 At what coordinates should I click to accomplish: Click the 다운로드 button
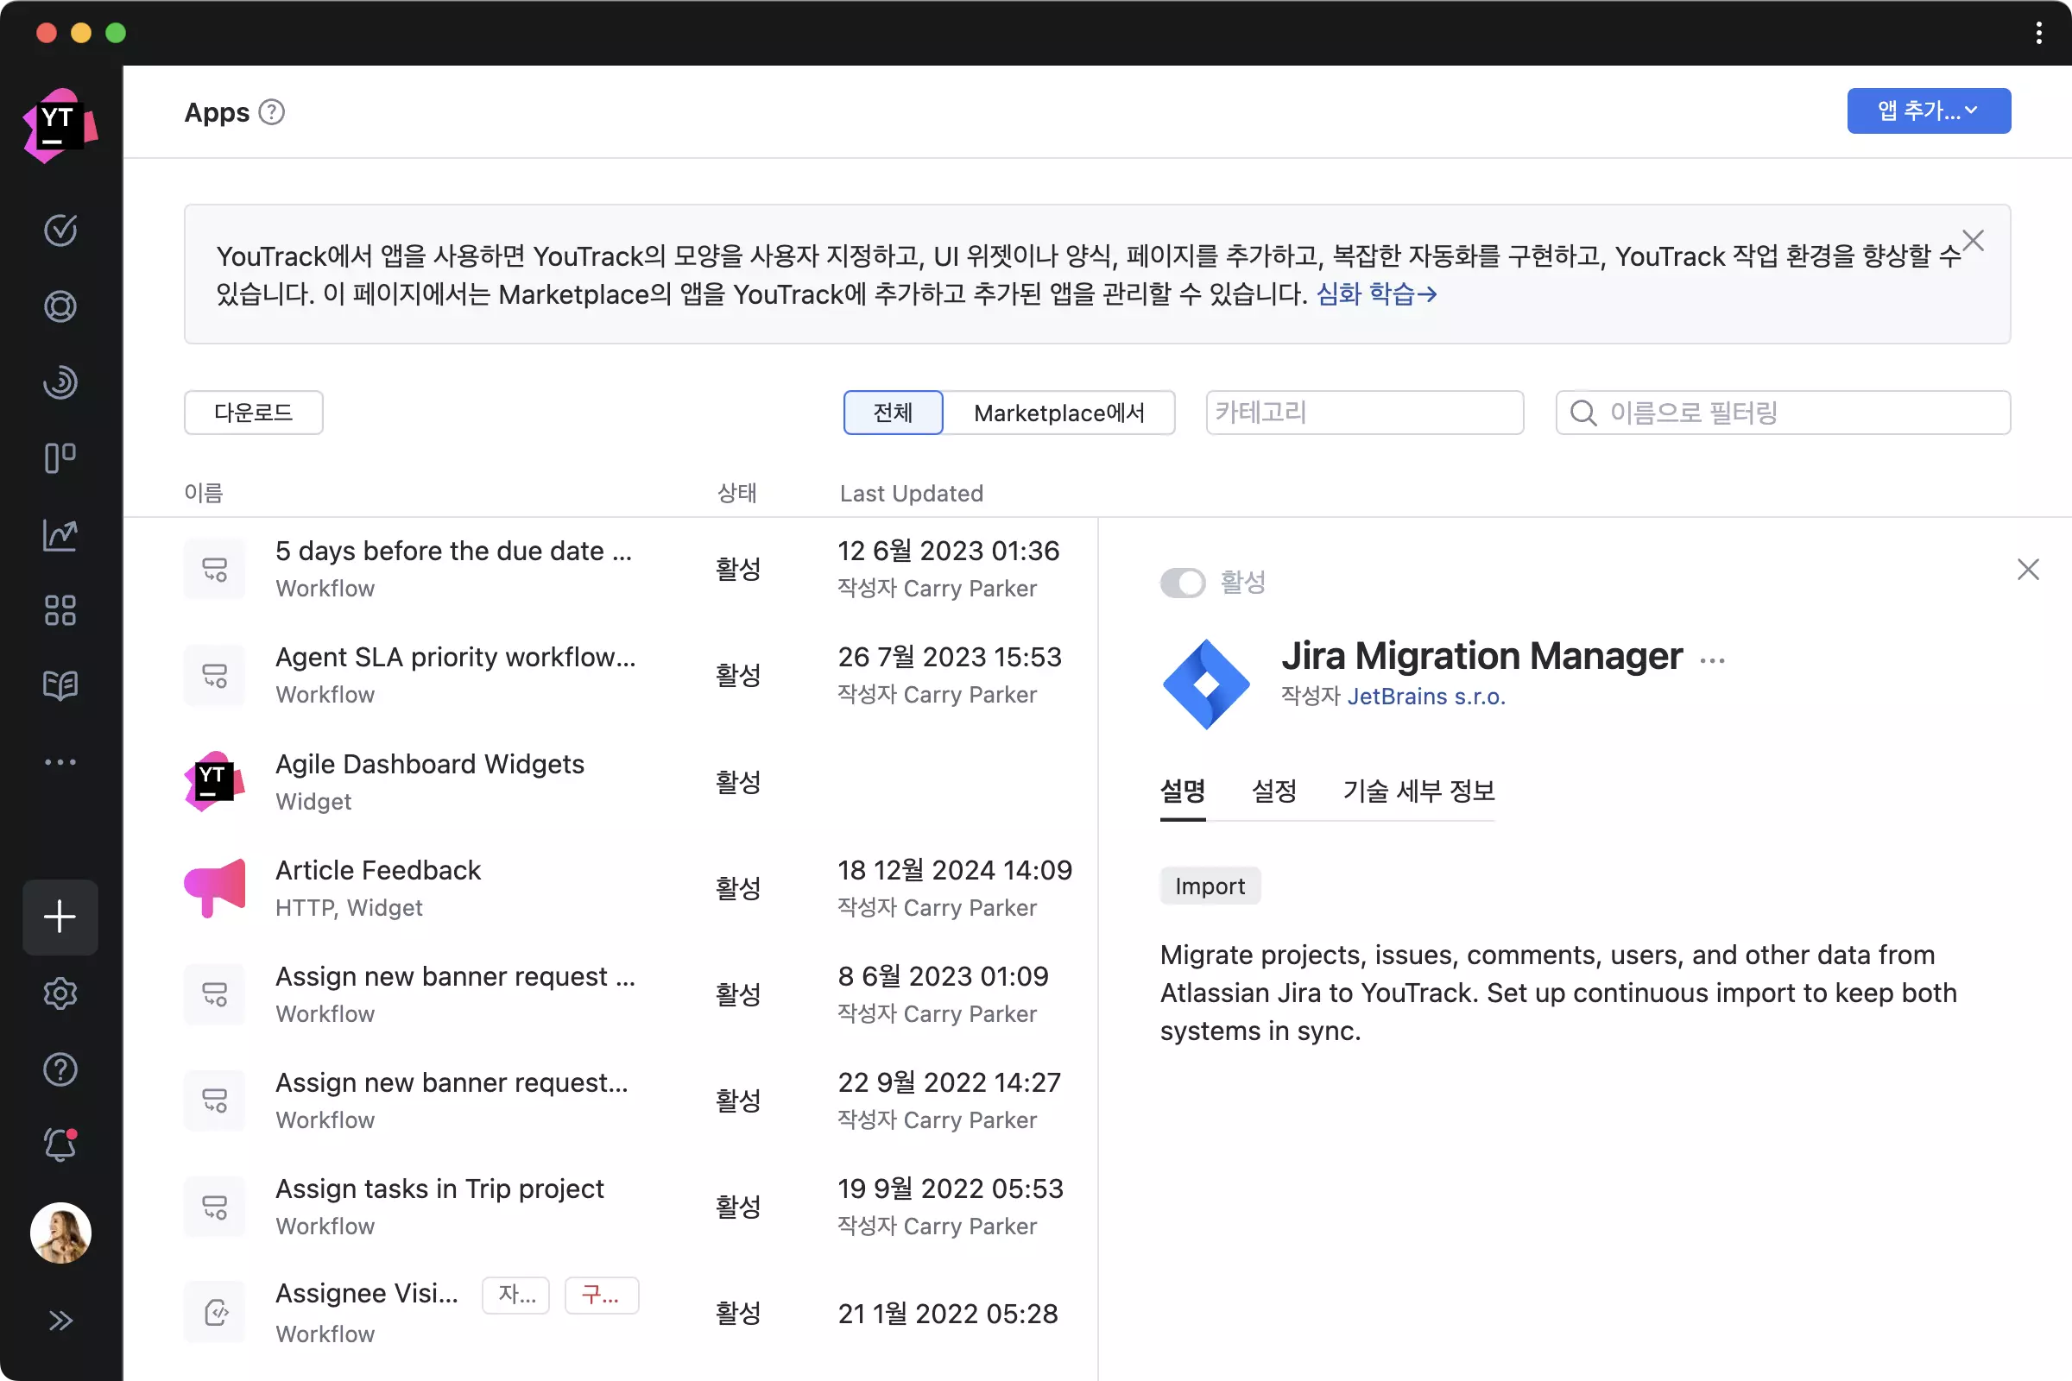click(253, 413)
